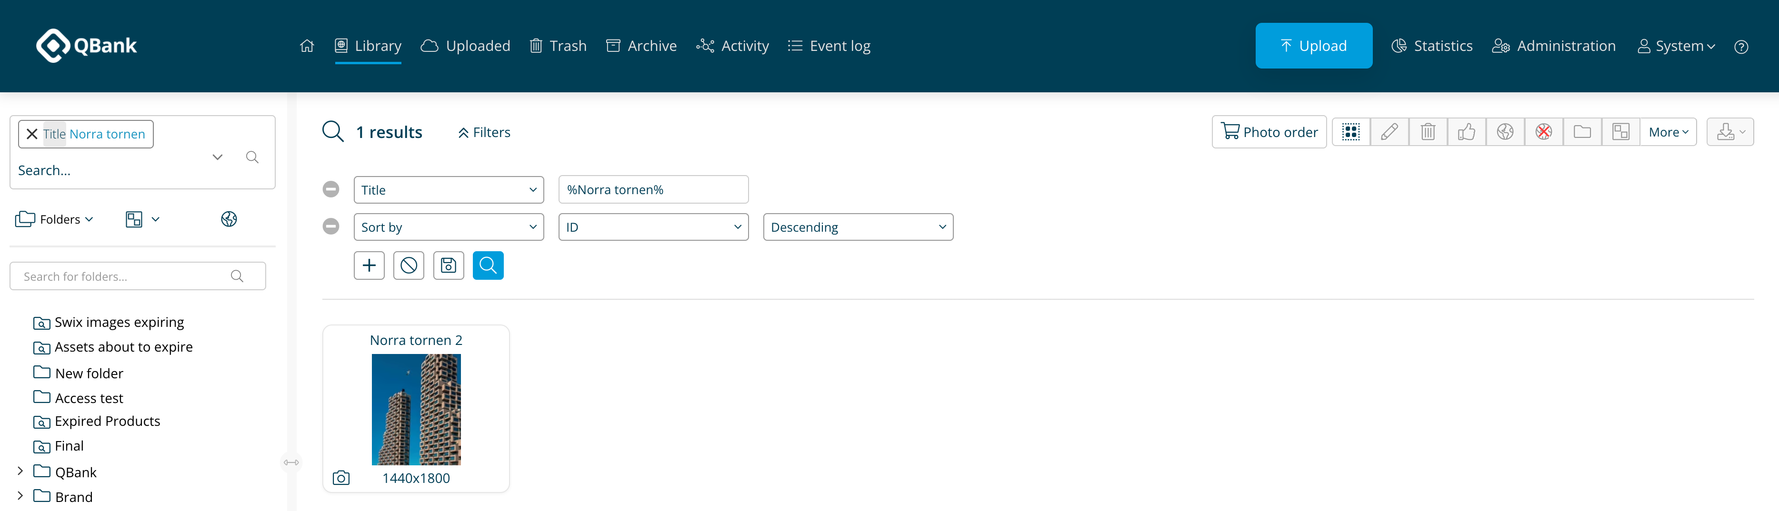Go to the home icon
This screenshot has height=511, width=1779.
pyautogui.click(x=307, y=46)
